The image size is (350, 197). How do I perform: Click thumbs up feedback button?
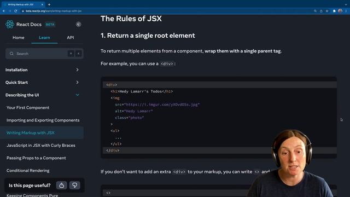(62, 185)
